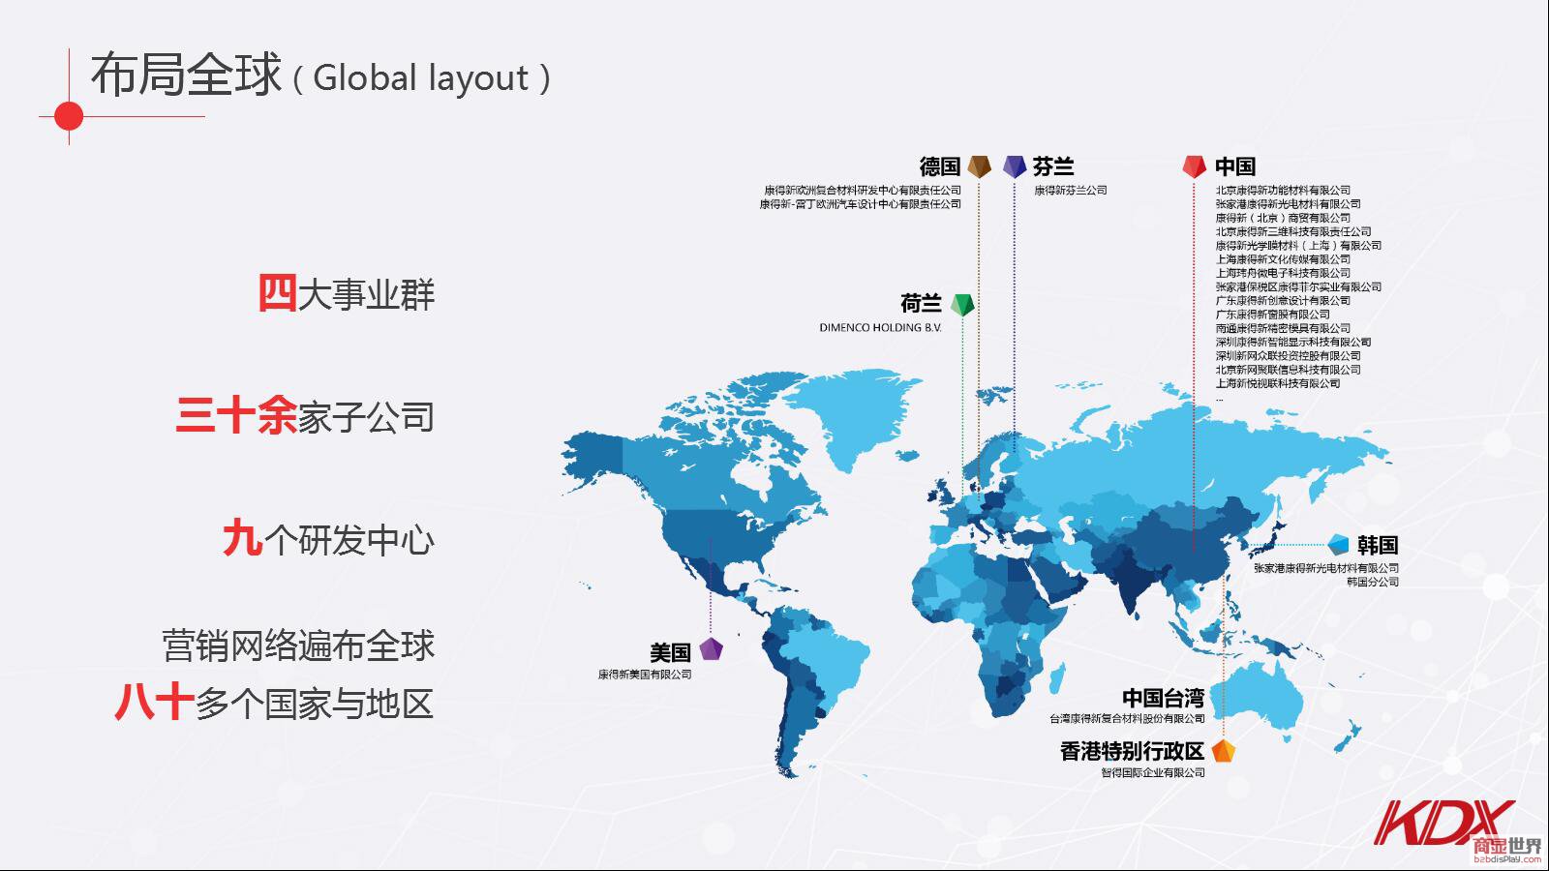Click the brown gem marker beside 德国
1549x871 pixels.
pos(980,166)
